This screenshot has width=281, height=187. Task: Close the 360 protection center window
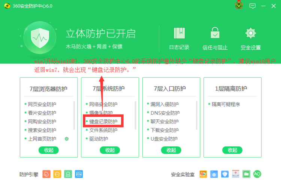pos(274,6)
